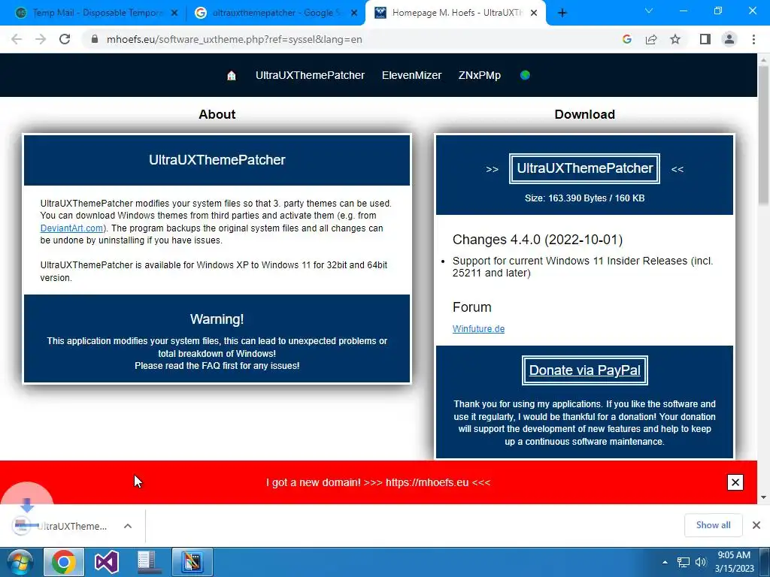Navigate back with the back arrow
Image resolution: width=770 pixels, height=577 pixels.
[x=17, y=39]
